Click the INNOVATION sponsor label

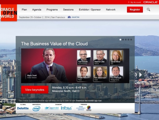(x=36, y=104)
